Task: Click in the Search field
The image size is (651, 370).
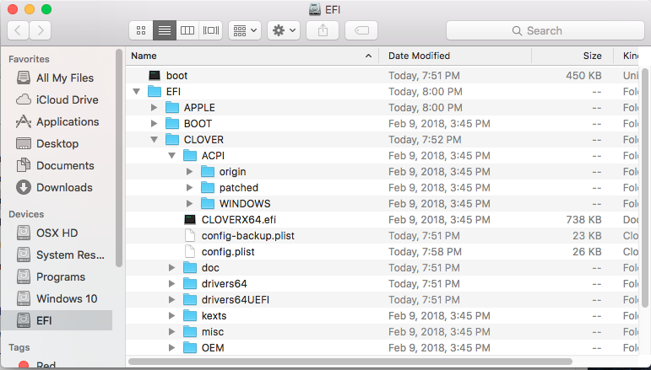Action: (x=545, y=30)
